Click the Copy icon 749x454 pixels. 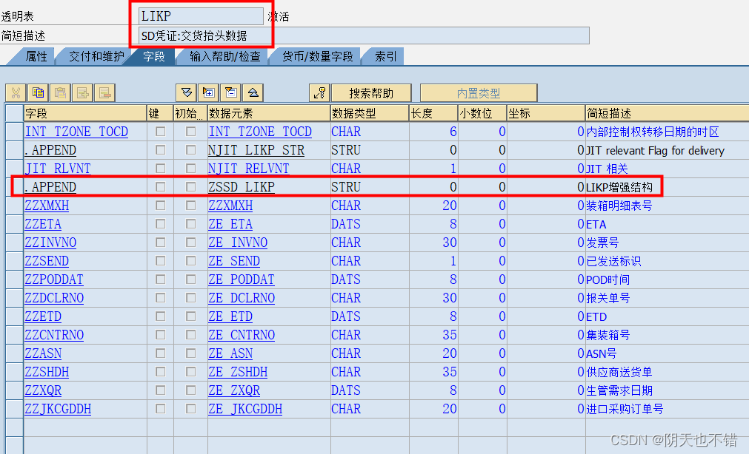[38, 92]
